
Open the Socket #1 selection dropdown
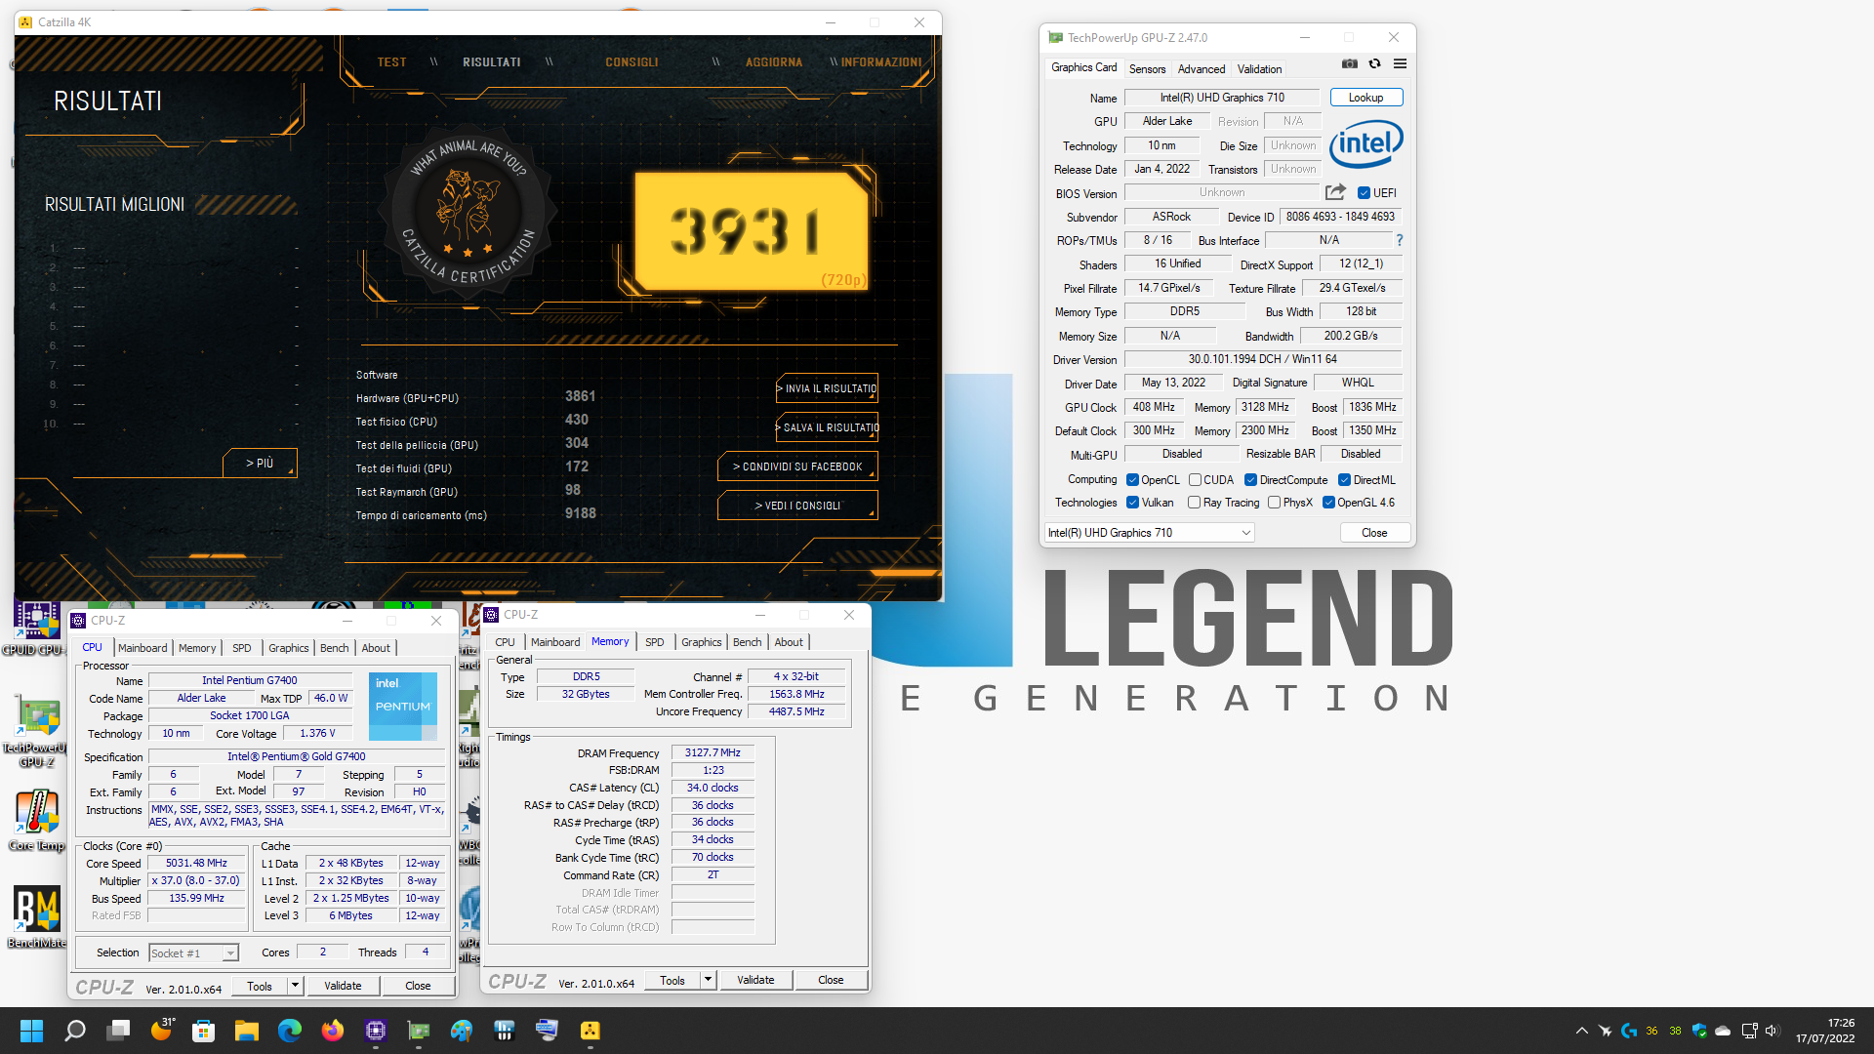pos(193,953)
